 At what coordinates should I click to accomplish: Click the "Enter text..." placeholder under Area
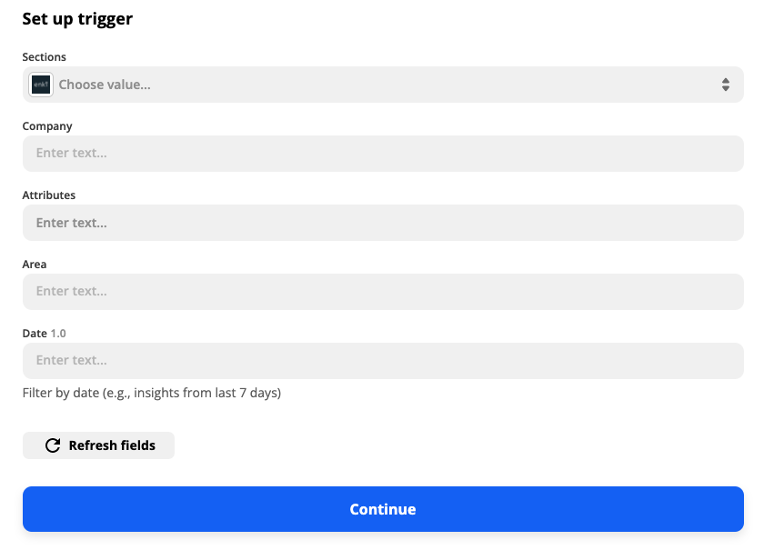(x=72, y=292)
